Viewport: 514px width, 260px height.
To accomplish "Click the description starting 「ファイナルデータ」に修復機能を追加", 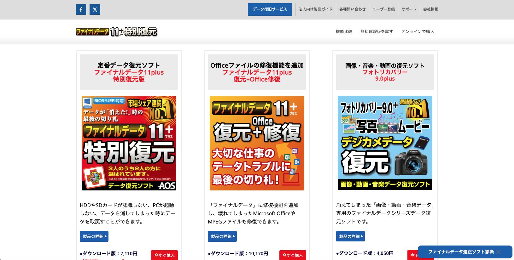I will [x=253, y=213].
